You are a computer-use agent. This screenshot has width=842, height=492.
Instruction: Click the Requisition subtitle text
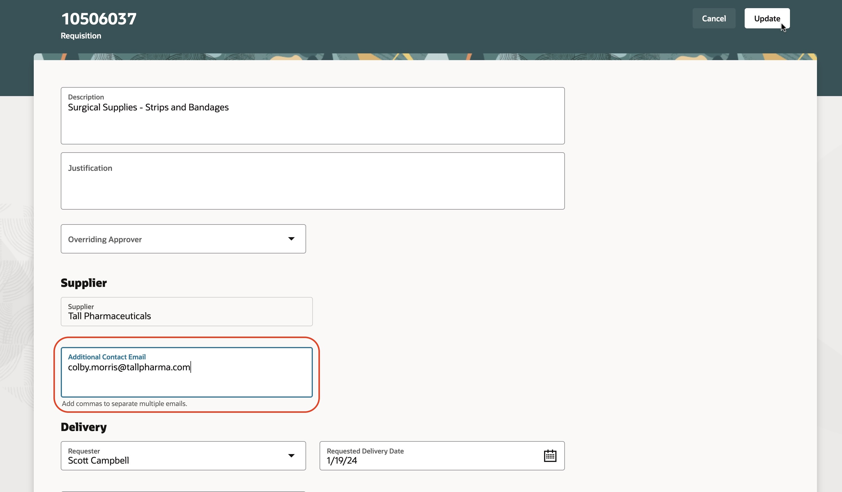point(81,36)
